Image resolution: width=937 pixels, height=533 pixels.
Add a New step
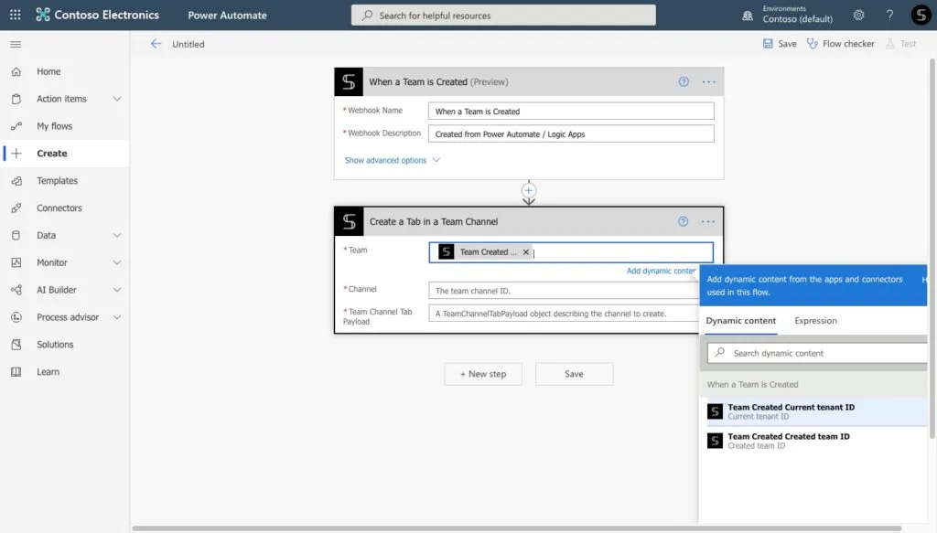pyautogui.click(x=483, y=374)
